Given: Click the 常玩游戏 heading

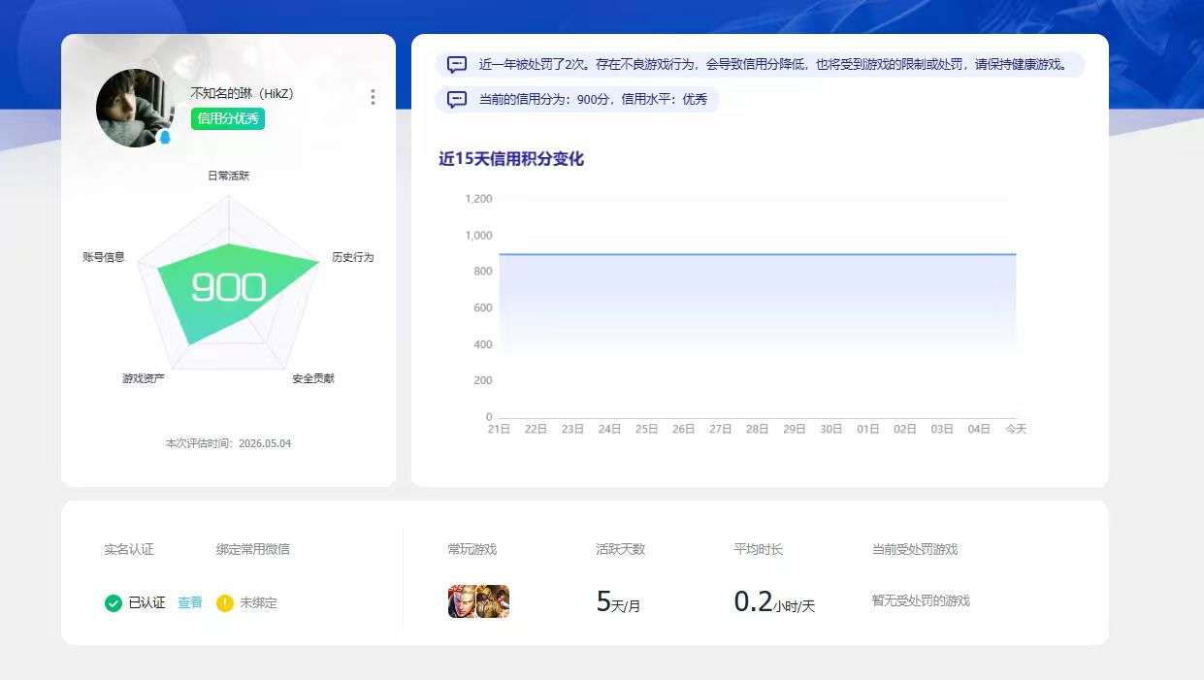Looking at the screenshot, I should 472,549.
